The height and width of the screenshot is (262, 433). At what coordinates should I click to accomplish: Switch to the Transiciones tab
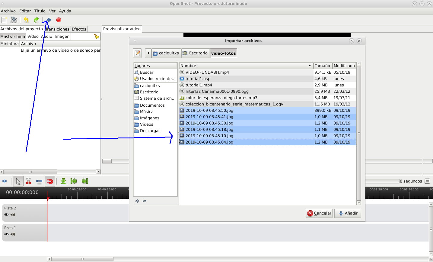coord(57,29)
